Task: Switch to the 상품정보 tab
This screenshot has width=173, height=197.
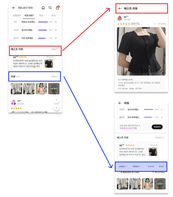Action: [17, 15]
